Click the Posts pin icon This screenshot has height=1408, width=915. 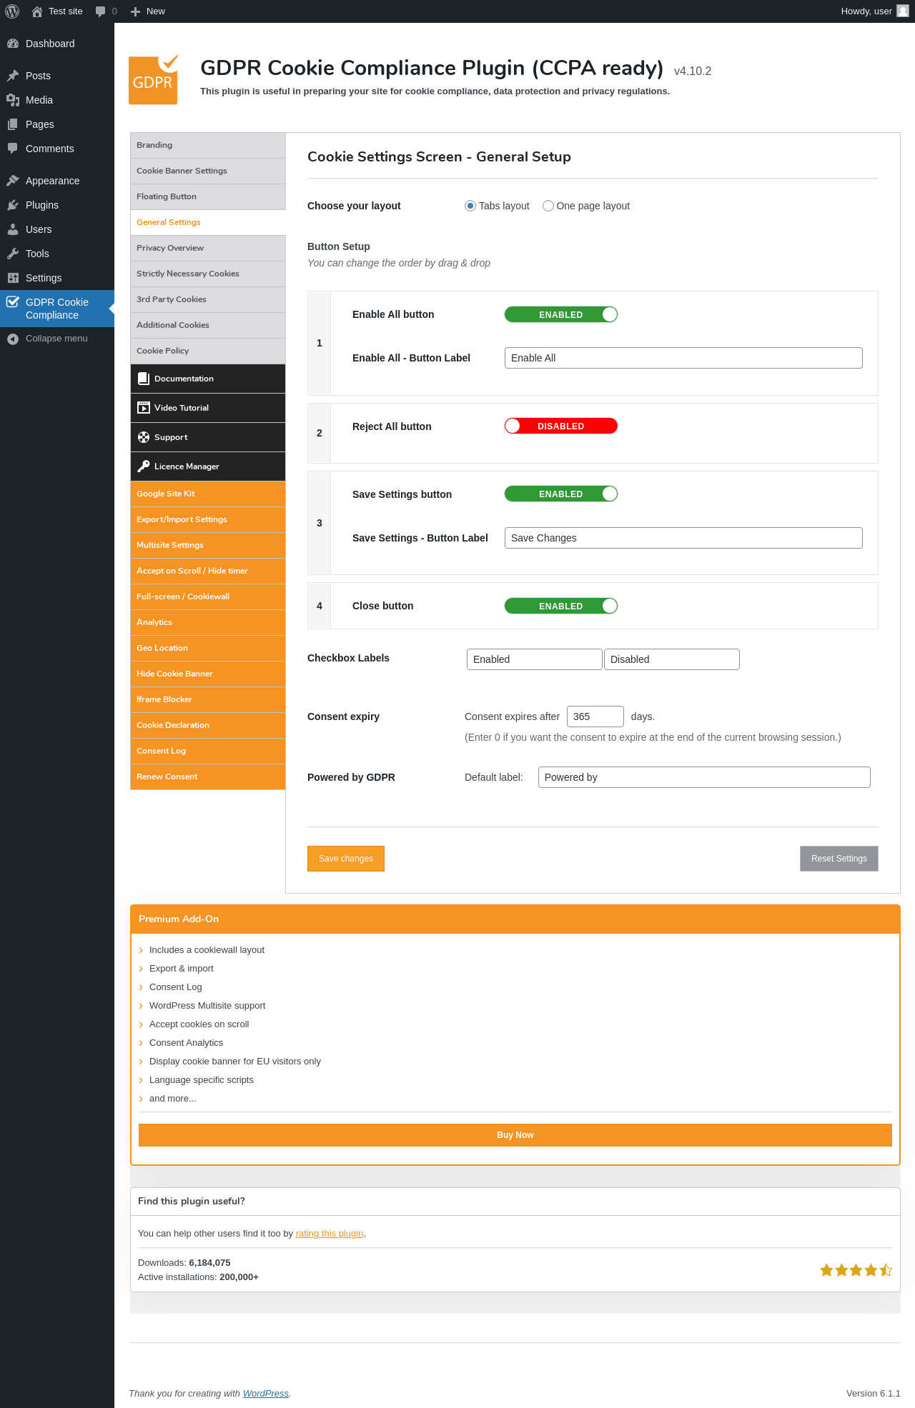click(x=13, y=76)
